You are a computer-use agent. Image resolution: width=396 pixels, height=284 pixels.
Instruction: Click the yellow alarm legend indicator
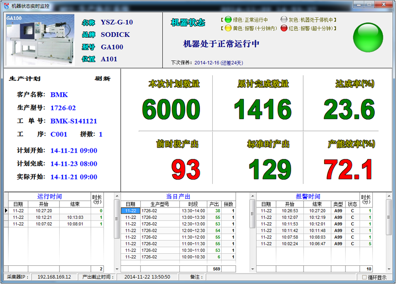[x=228, y=28]
